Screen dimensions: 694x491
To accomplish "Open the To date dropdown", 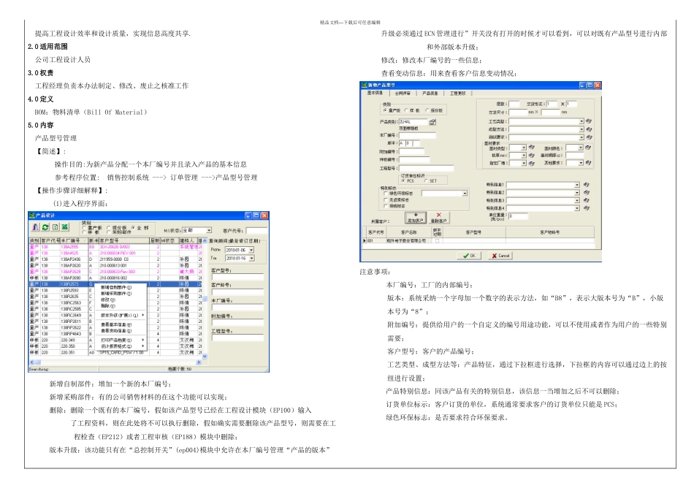I will (251, 258).
